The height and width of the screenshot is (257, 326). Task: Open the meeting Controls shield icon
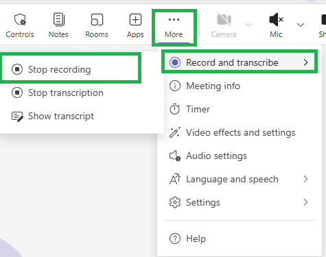[20, 20]
